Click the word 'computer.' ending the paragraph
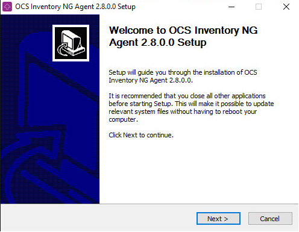The height and width of the screenshot is (232, 299). 123,120
